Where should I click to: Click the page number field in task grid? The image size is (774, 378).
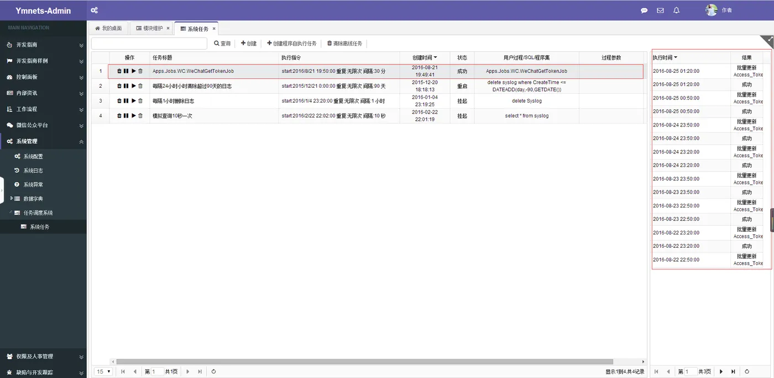[x=157, y=372]
